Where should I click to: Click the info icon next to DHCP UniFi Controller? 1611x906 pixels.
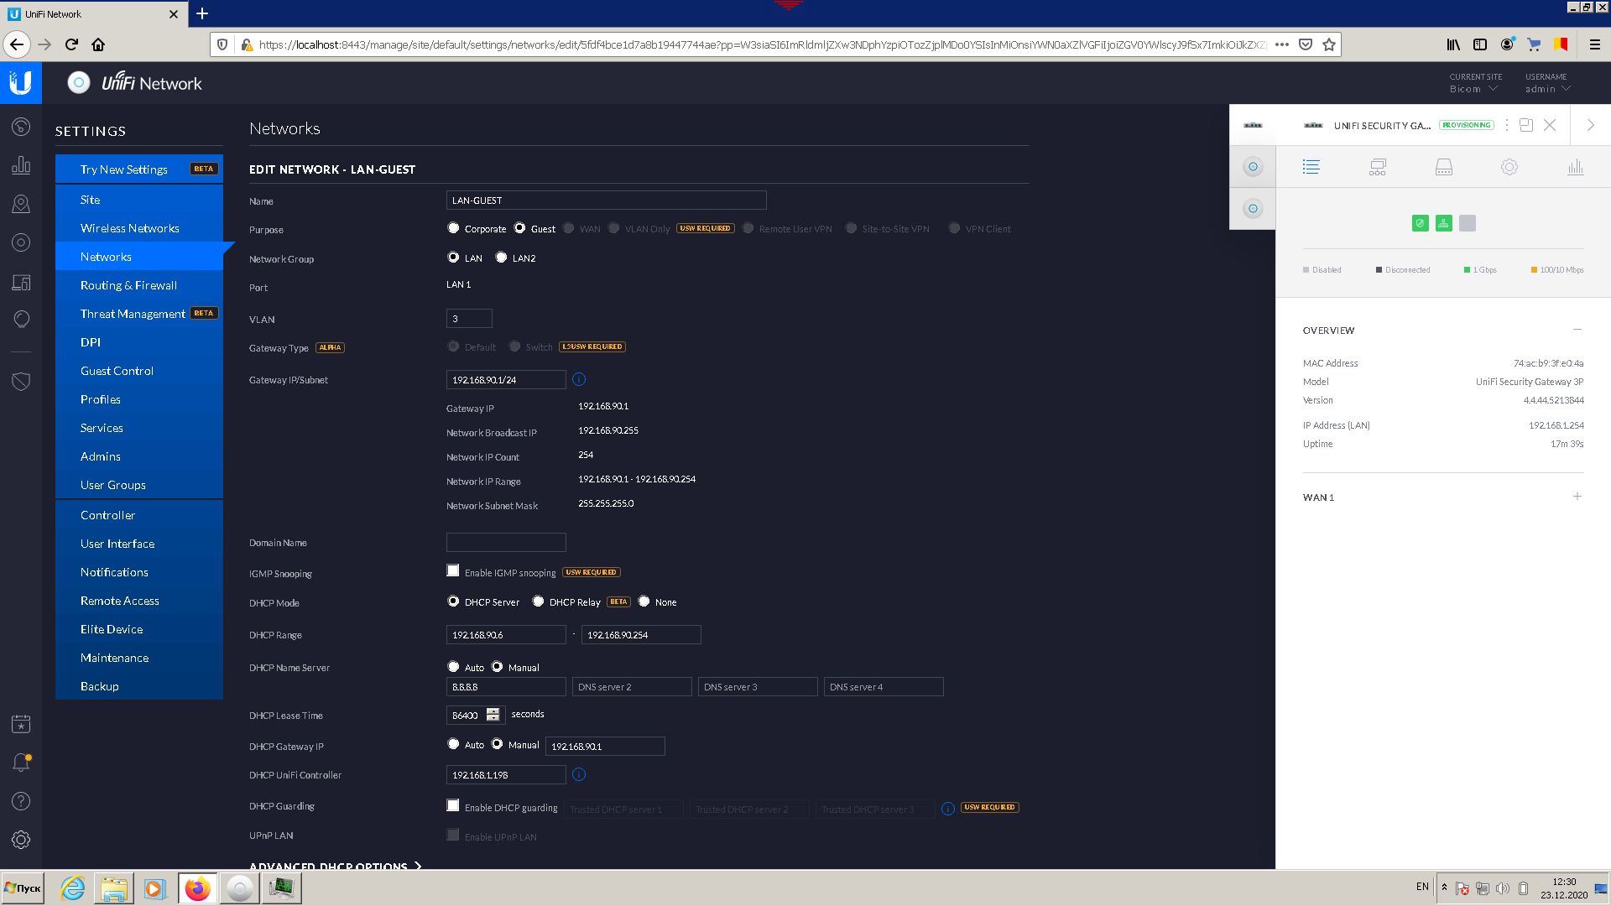click(x=579, y=774)
